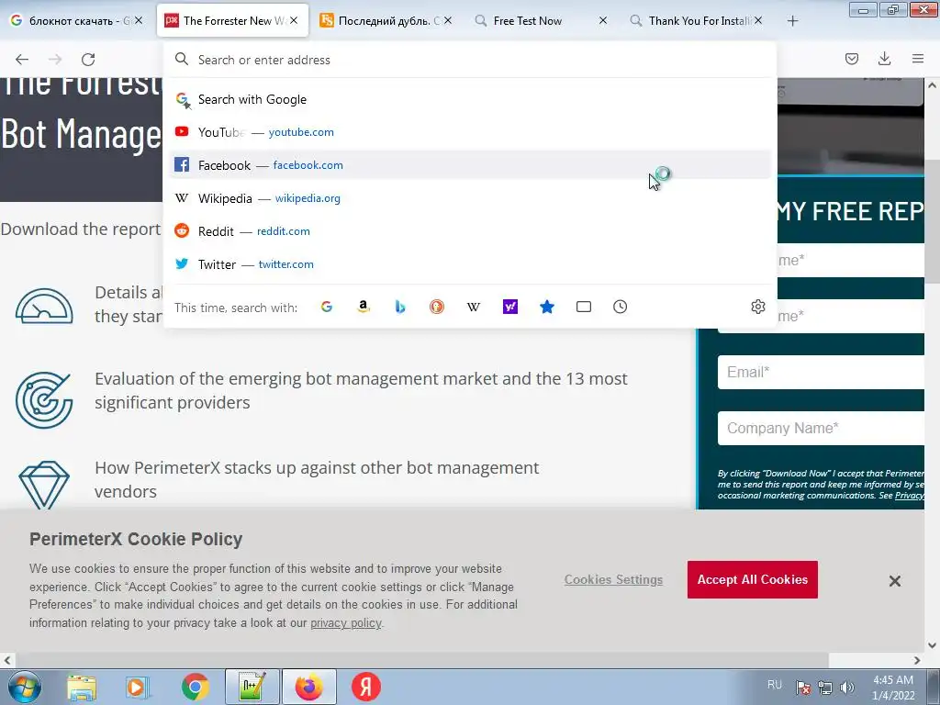Open Yandex browser from taskbar
The image size is (940, 705).
click(x=365, y=687)
